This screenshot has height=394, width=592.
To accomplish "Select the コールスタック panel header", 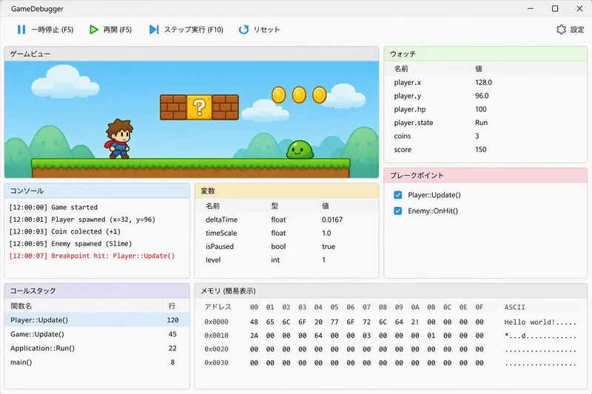I will coord(97,291).
